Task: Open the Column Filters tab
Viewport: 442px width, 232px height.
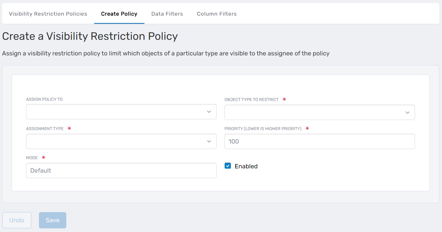Action: [217, 14]
